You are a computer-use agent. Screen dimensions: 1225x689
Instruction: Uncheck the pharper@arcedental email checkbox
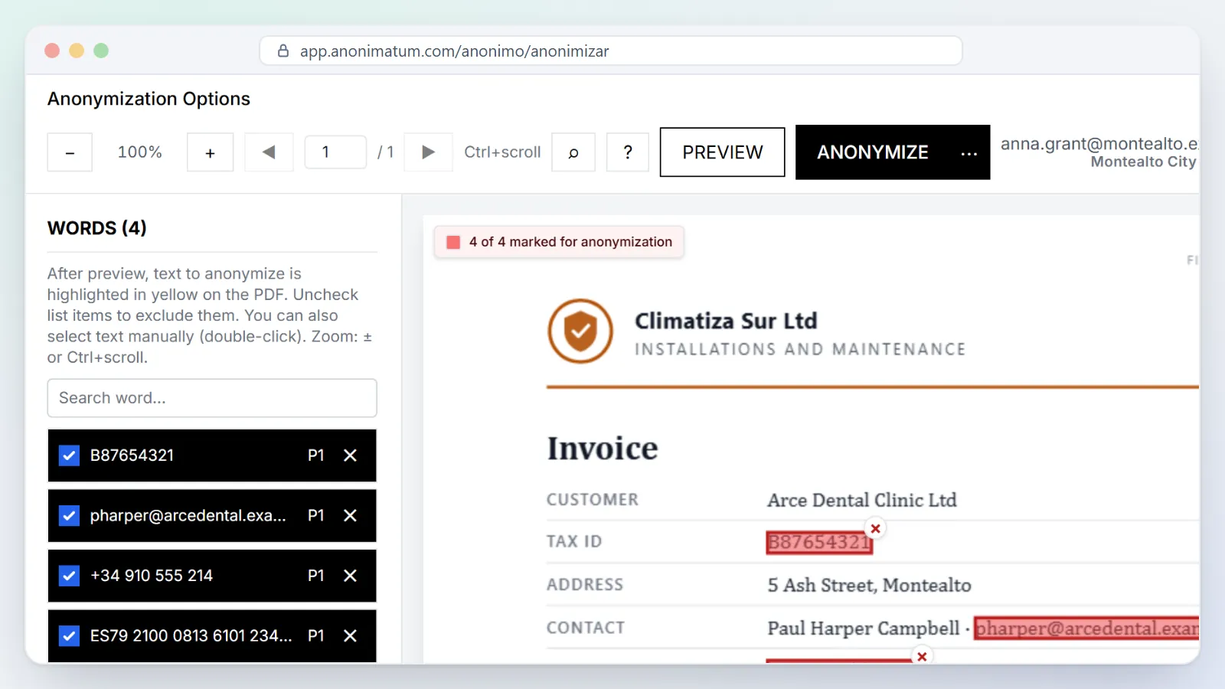tap(69, 515)
